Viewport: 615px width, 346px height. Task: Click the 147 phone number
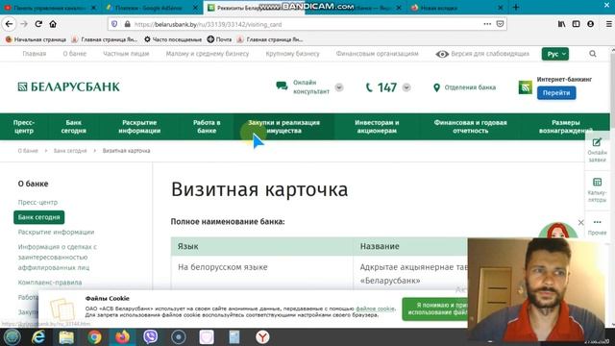[x=386, y=87]
